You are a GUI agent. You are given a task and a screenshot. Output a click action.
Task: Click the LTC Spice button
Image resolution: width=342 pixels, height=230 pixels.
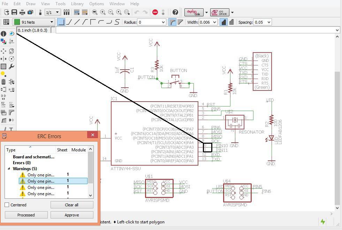[x=220, y=13]
